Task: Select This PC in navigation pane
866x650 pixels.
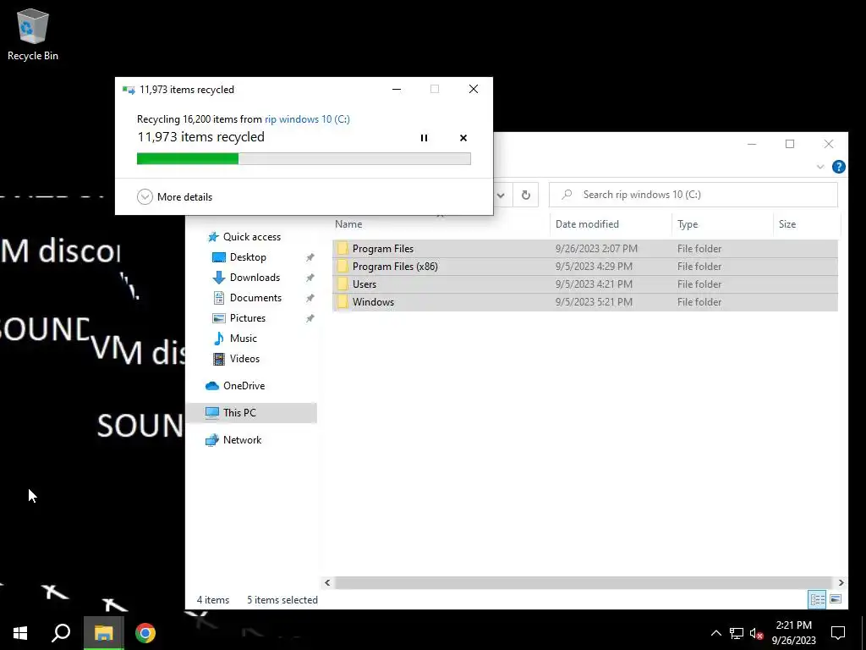Action: point(251,413)
